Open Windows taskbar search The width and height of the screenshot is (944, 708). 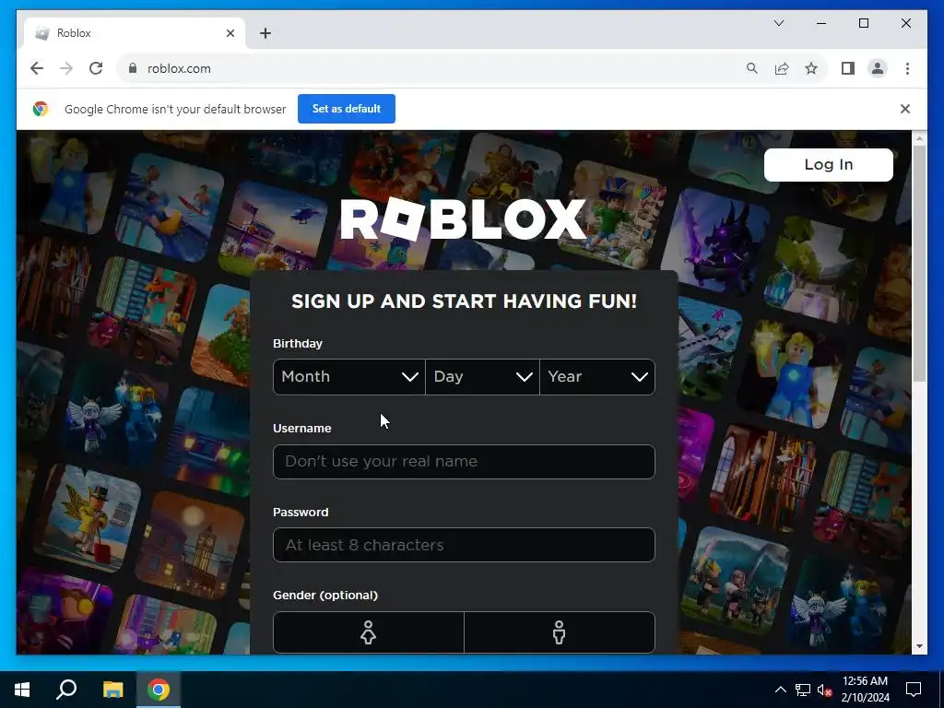[x=66, y=690]
